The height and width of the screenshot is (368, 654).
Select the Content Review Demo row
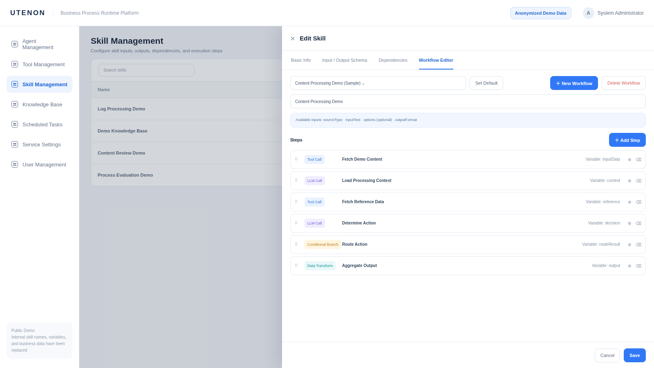(186, 153)
